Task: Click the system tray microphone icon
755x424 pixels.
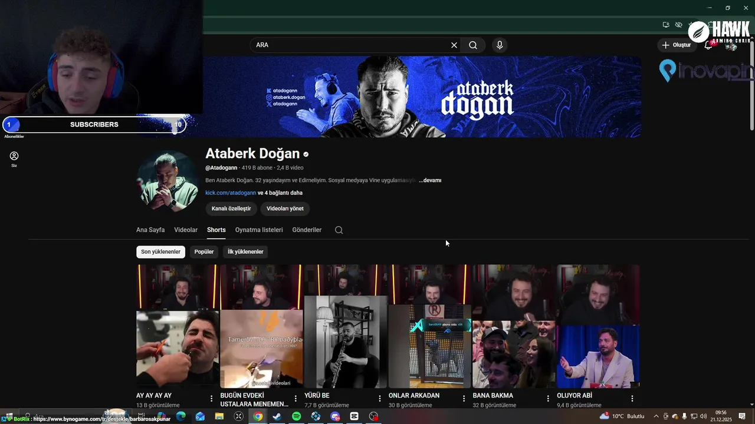Action: pyautogui.click(x=684, y=416)
